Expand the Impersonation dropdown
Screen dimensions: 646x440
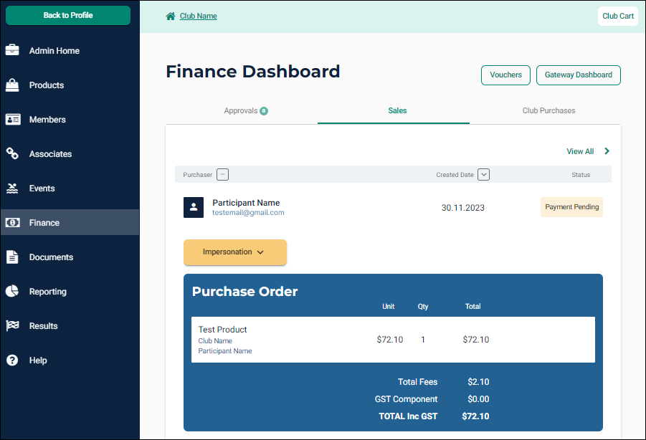pos(235,252)
